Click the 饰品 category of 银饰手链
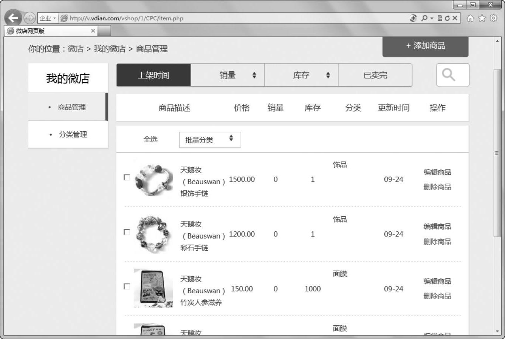The image size is (505, 339). (x=340, y=165)
